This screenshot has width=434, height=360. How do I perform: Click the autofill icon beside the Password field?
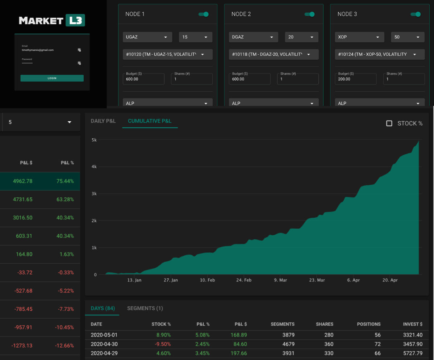point(79,63)
